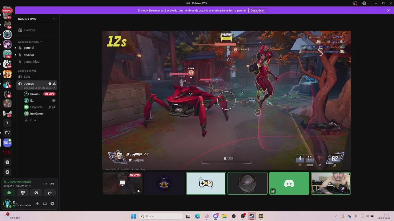Open the Windows Start menu

pos(133,216)
